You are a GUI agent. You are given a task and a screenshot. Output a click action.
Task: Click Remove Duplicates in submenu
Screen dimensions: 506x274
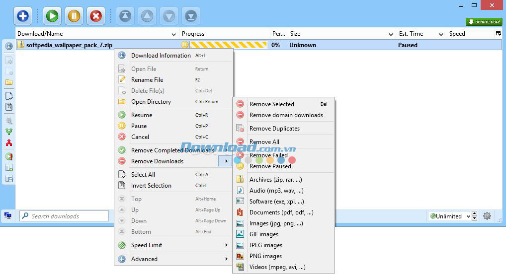click(x=284, y=129)
